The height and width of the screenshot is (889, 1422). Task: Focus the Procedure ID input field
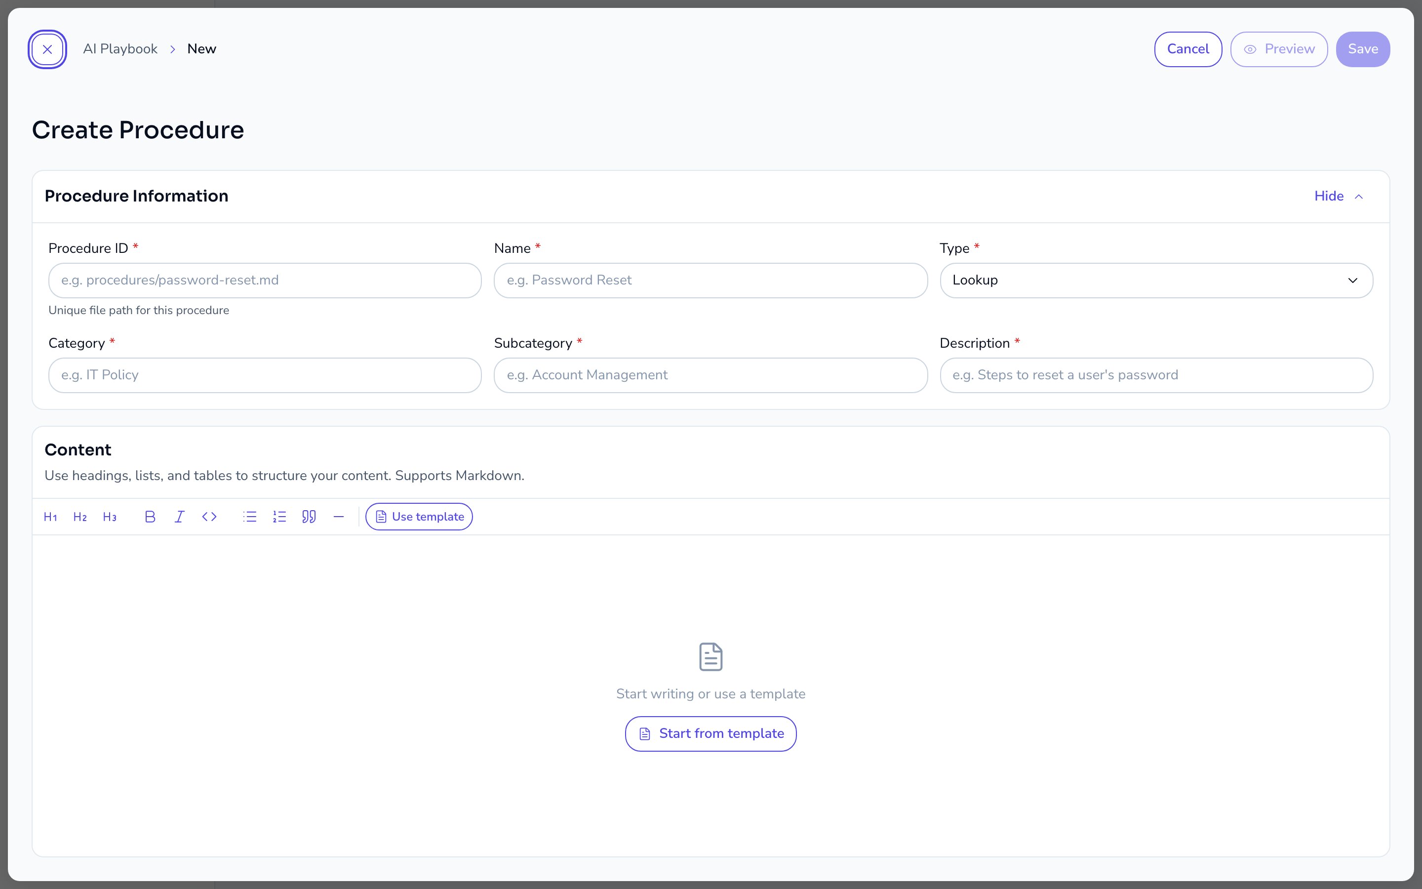(x=265, y=281)
